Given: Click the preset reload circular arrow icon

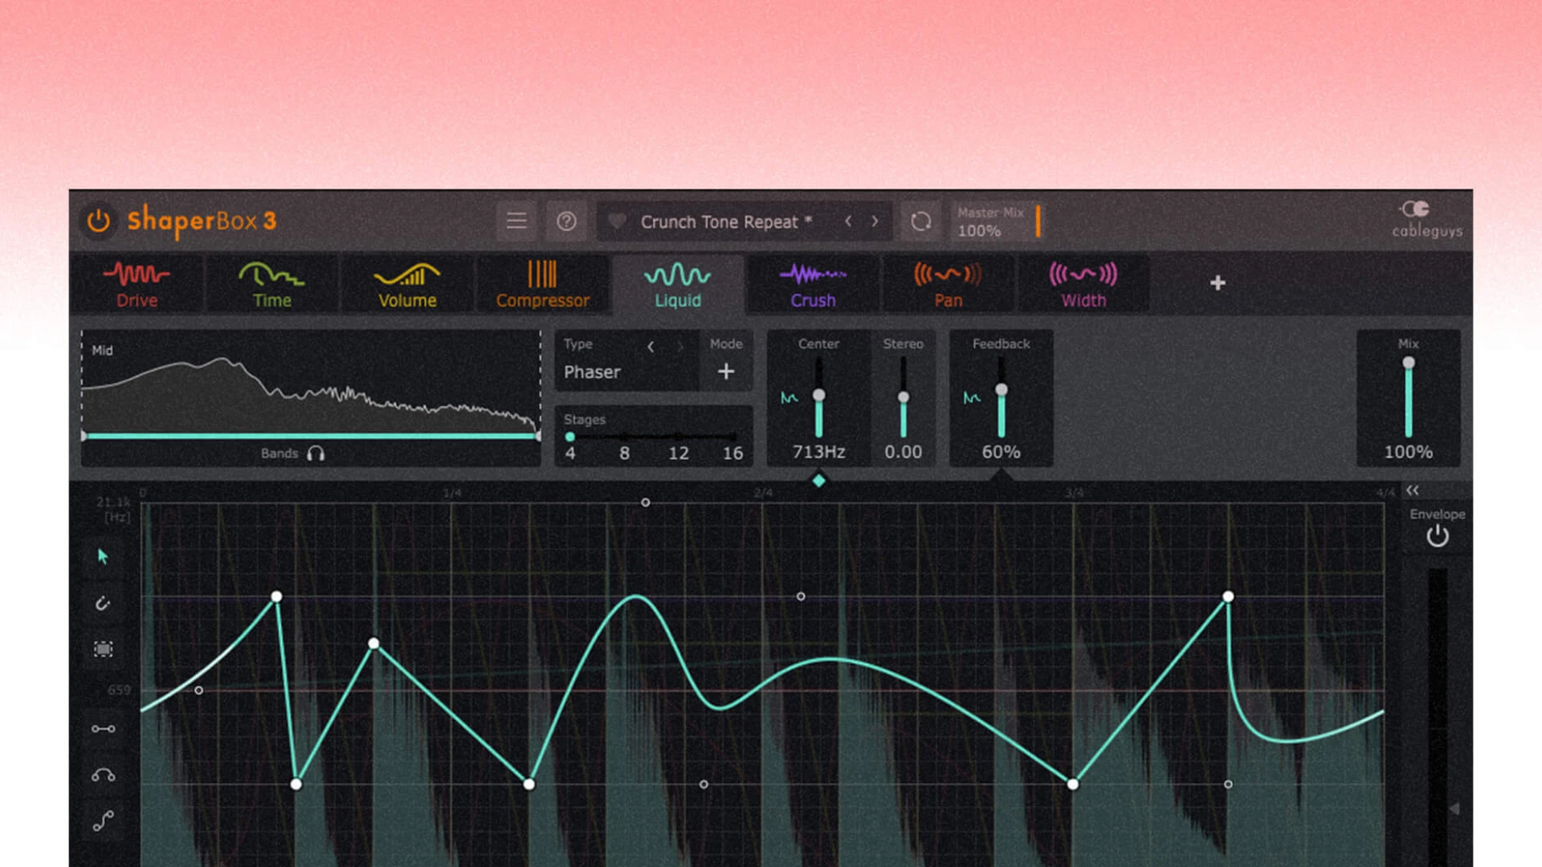Looking at the screenshot, I should (x=920, y=221).
